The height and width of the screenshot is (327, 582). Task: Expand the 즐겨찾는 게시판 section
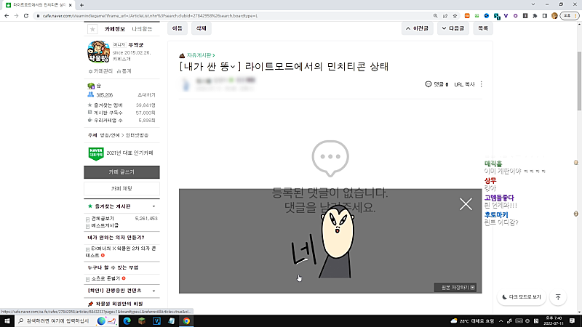point(154,206)
